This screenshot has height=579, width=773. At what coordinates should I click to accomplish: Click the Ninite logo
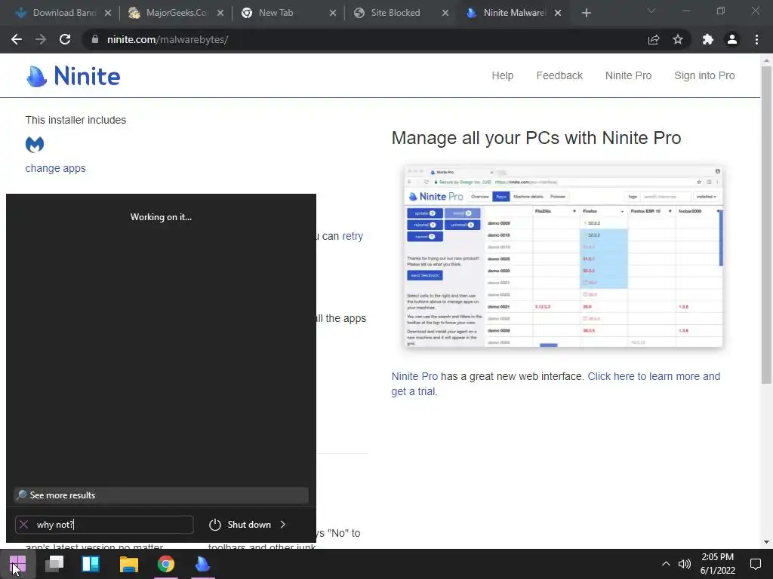(73, 76)
